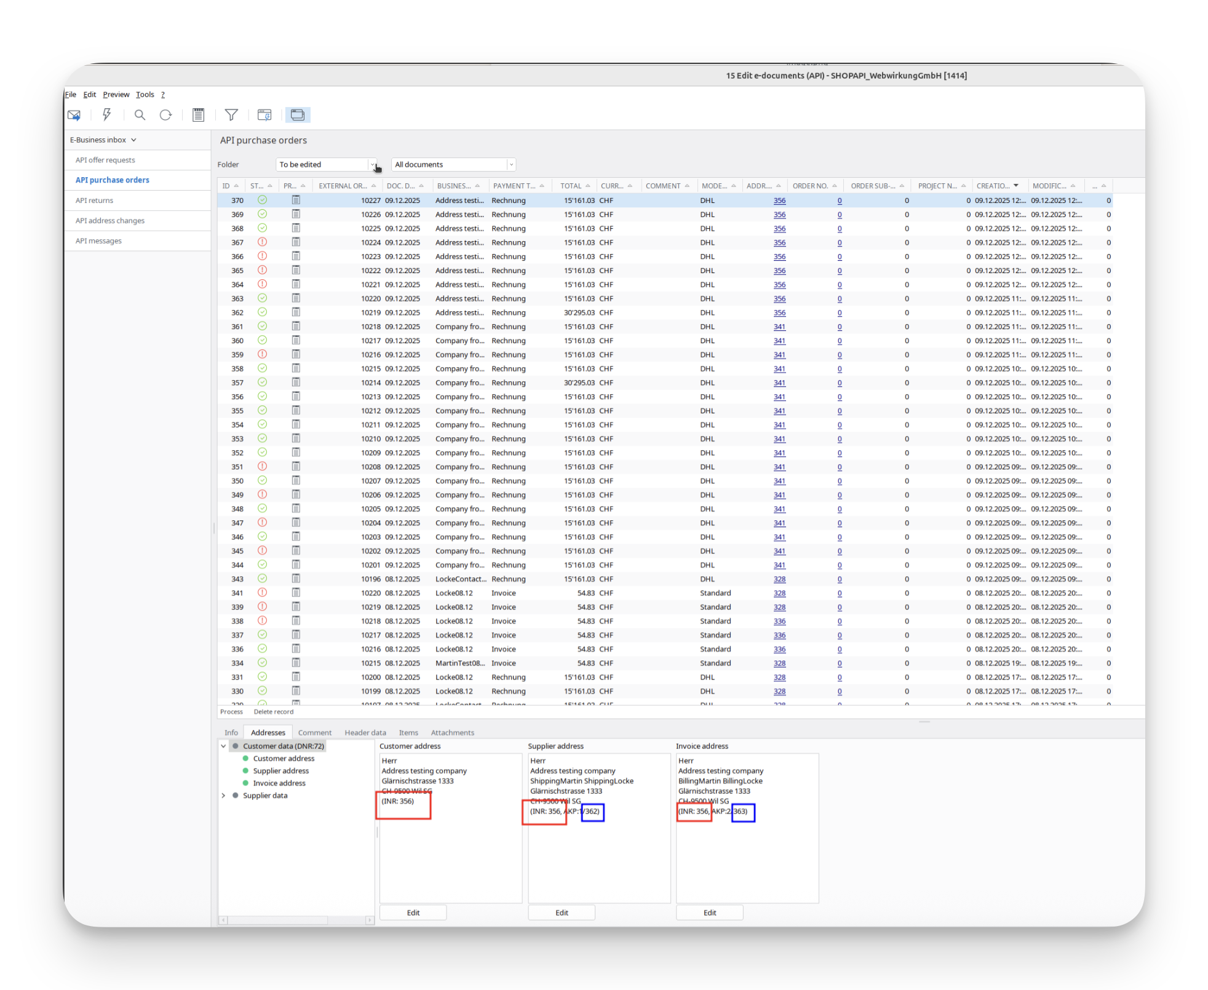Switch to the Items tab
The width and height of the screenshot is (1208, 990).
click(x=408, y=732)
